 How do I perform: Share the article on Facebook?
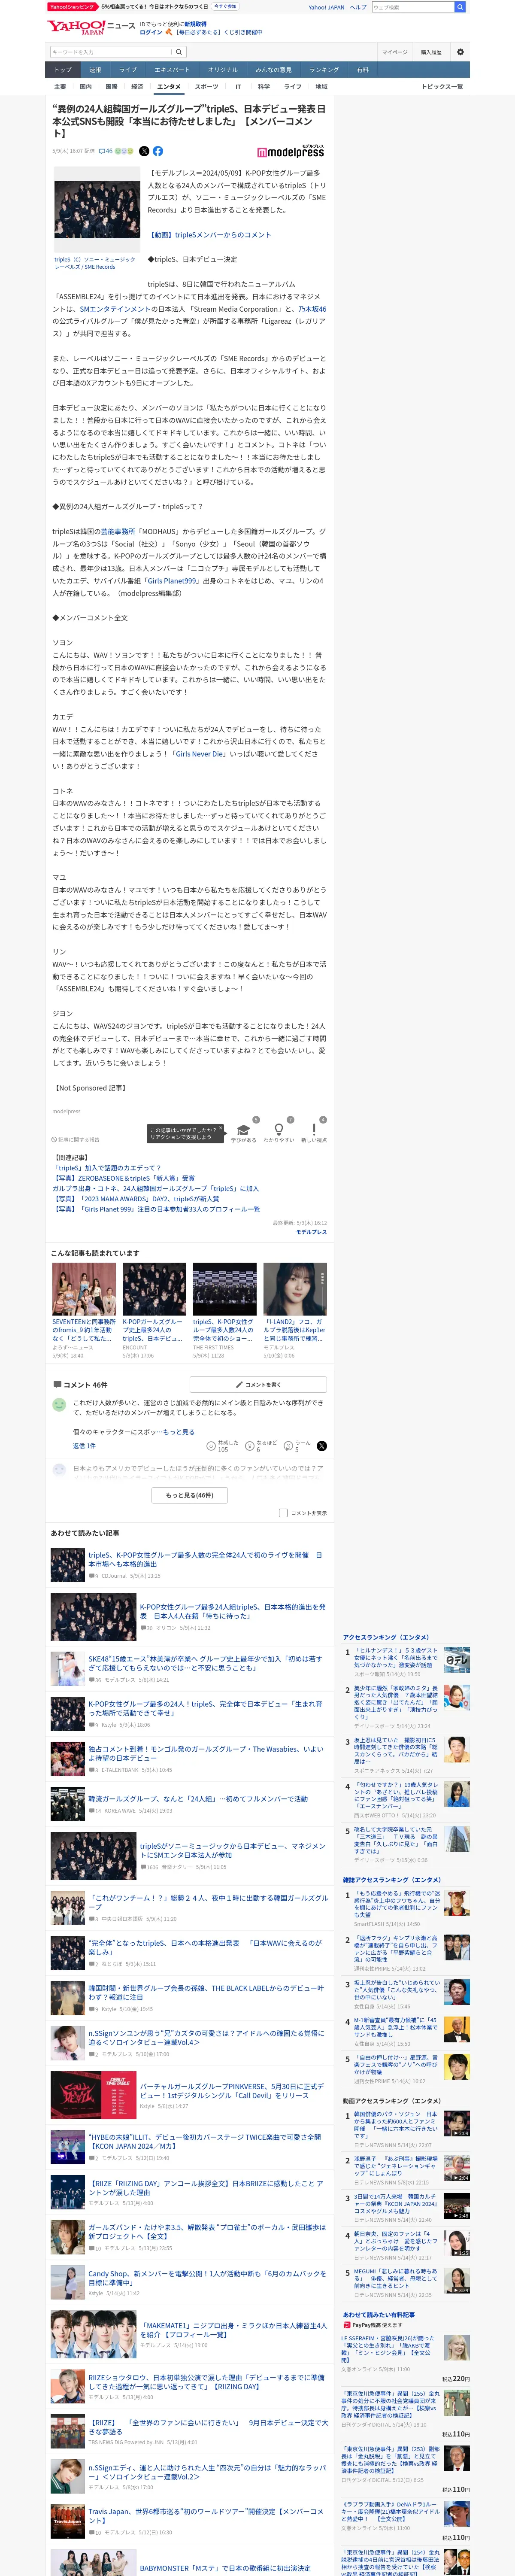click(x=158, y=151)
